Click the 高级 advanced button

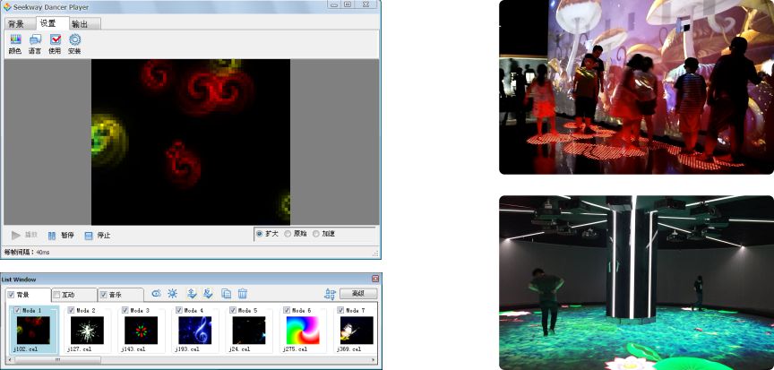tap(357, 294)
